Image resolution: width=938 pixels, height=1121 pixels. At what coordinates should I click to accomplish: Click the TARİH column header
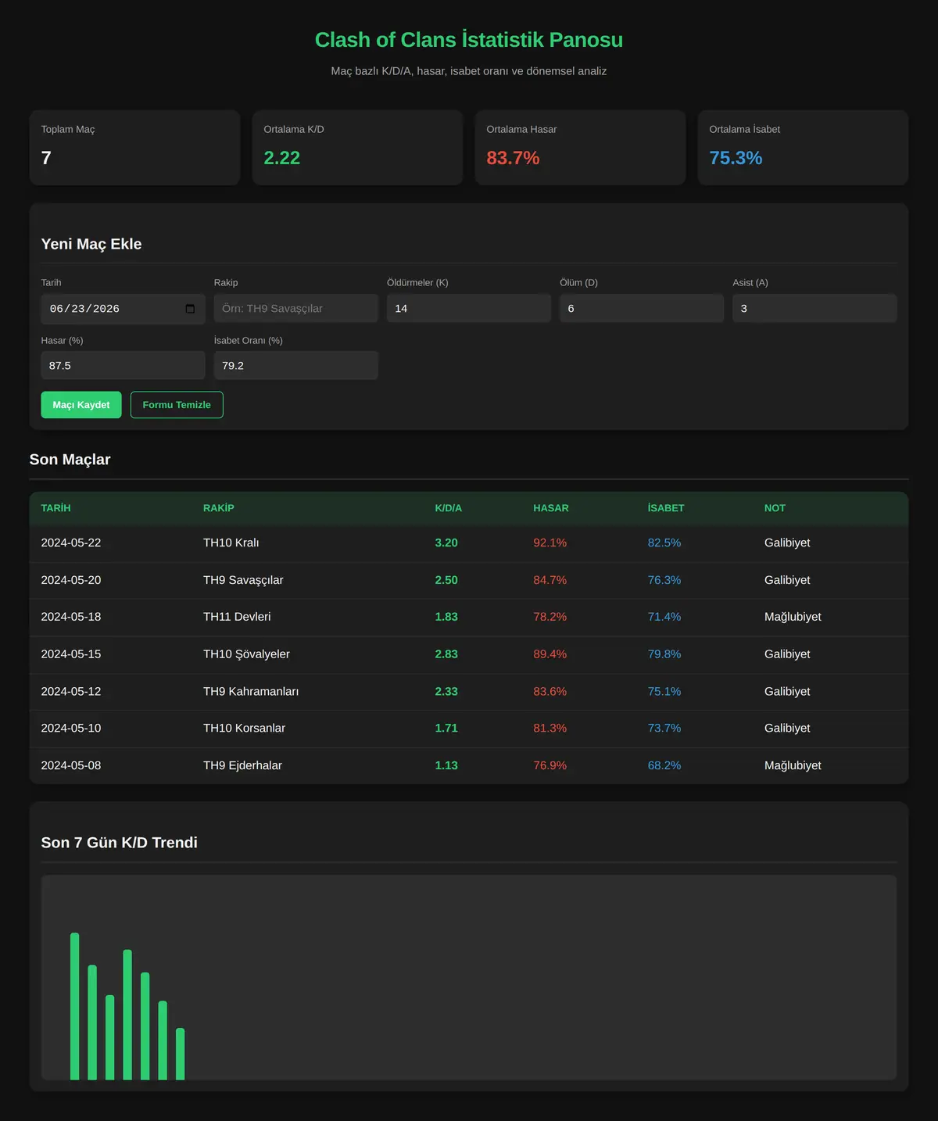tap(55, 508)
